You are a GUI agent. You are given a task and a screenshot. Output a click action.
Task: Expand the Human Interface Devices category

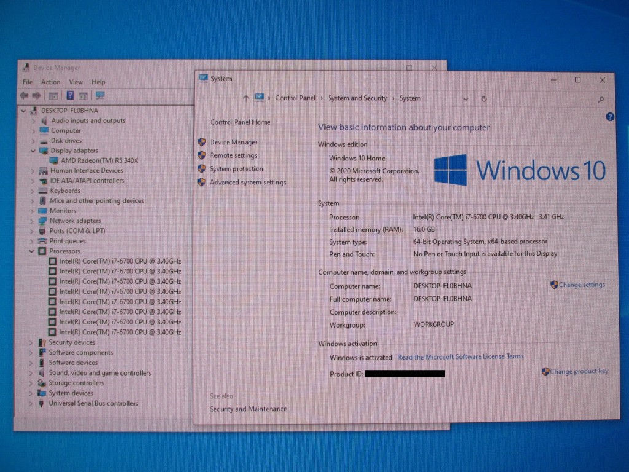[33, 171]
